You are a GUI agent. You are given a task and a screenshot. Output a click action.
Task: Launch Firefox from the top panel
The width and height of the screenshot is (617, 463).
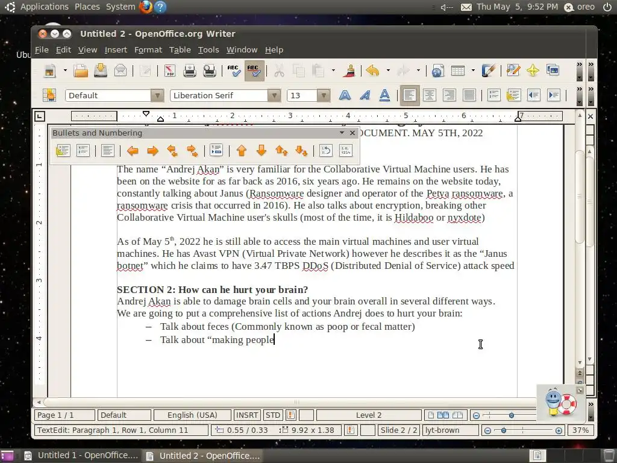coord(146,7)
